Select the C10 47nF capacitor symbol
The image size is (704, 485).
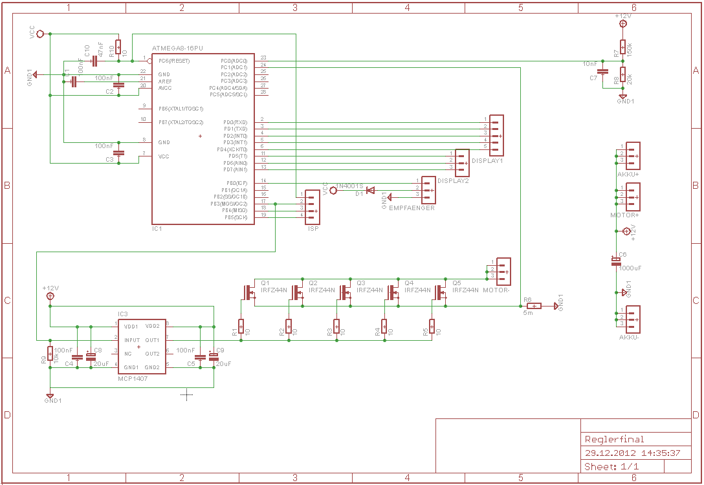(x=94, y=61)
